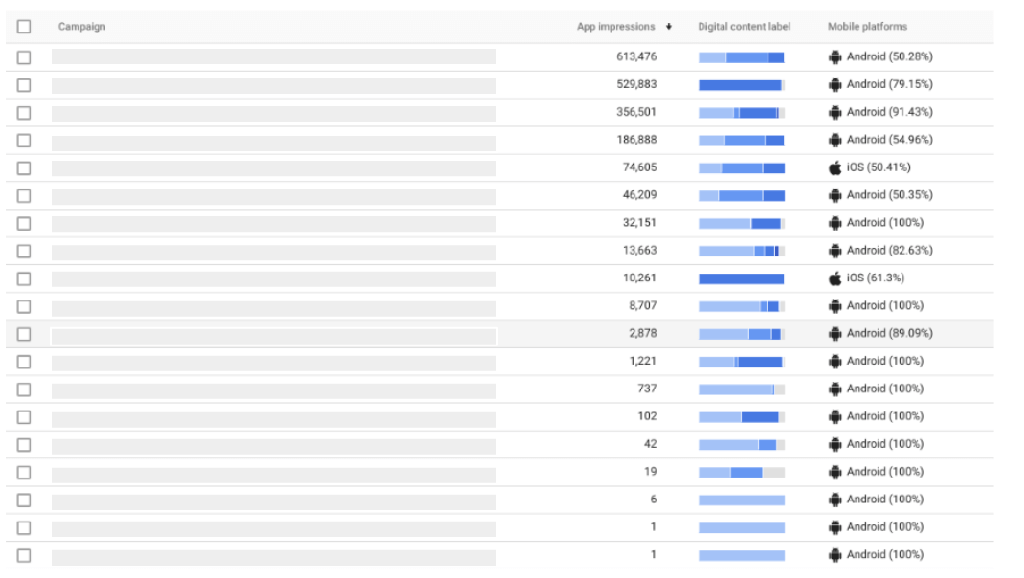Open the campaign name in the 529,883 row
Screen dimensions: 1024x578
coord(274,85)
